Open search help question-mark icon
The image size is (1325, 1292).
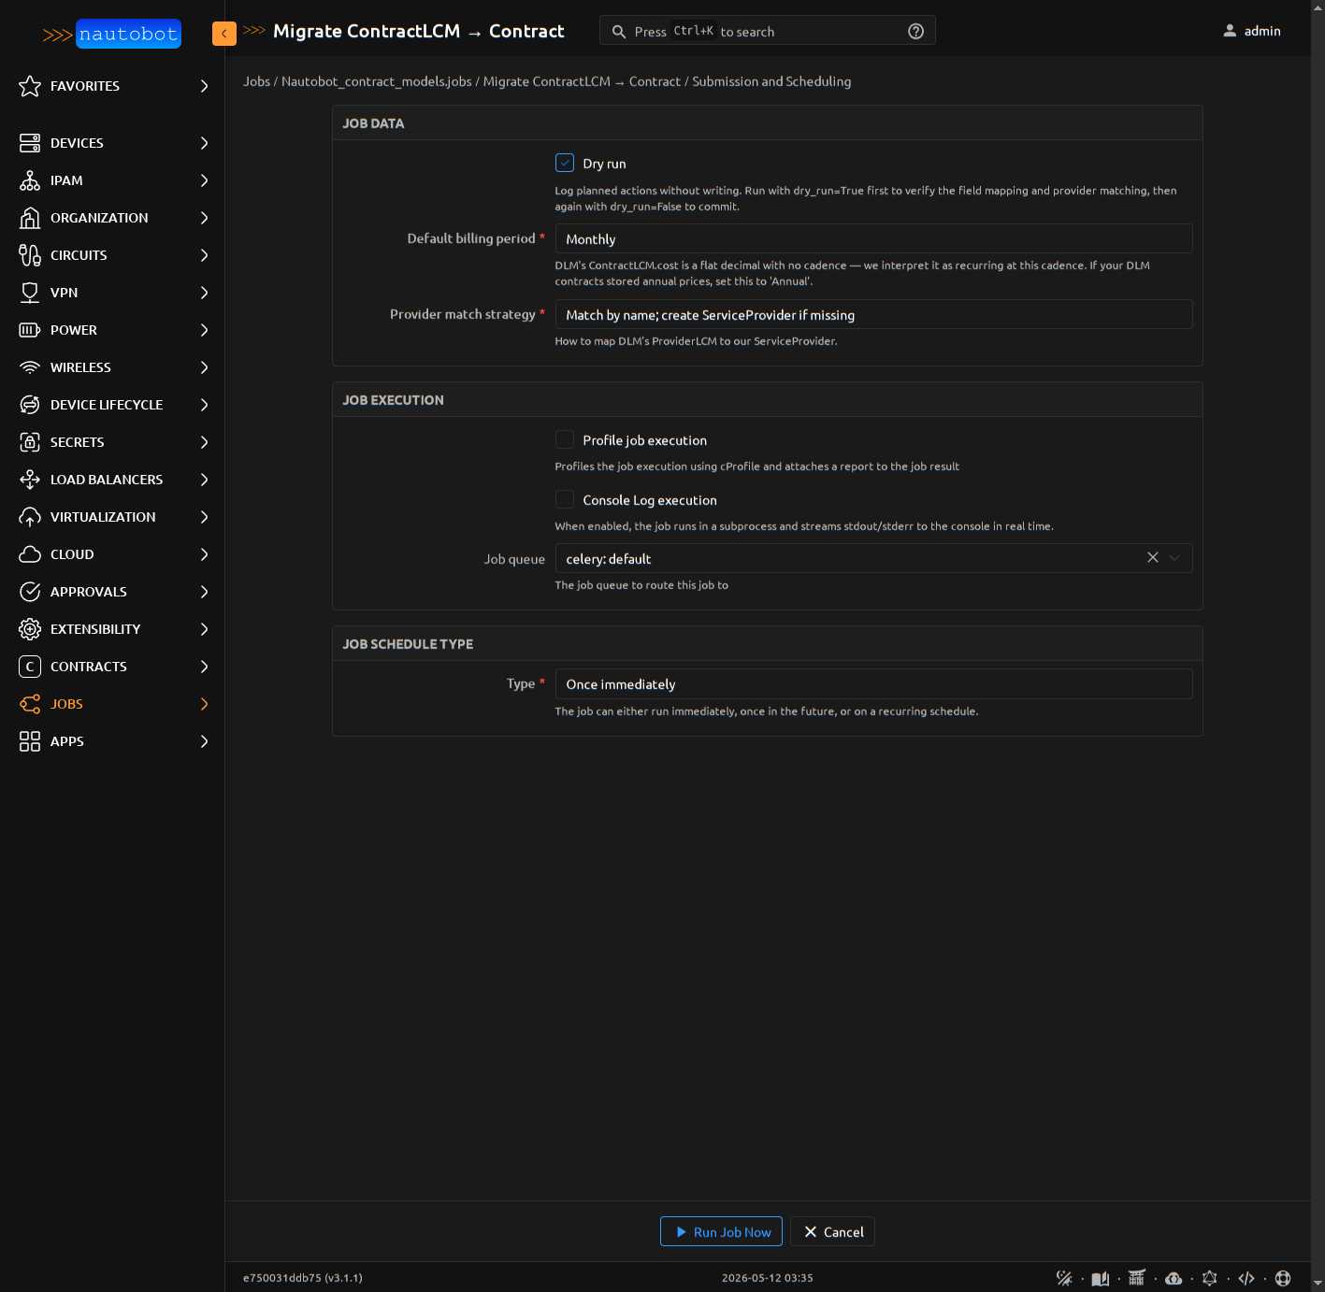916,32
